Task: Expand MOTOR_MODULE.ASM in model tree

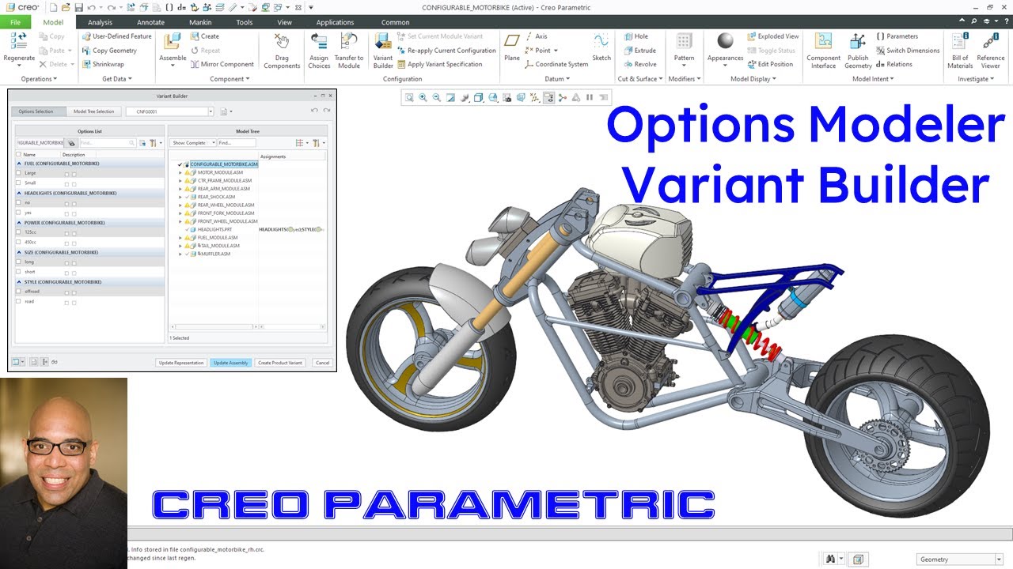Action: [x=180, y=172]
